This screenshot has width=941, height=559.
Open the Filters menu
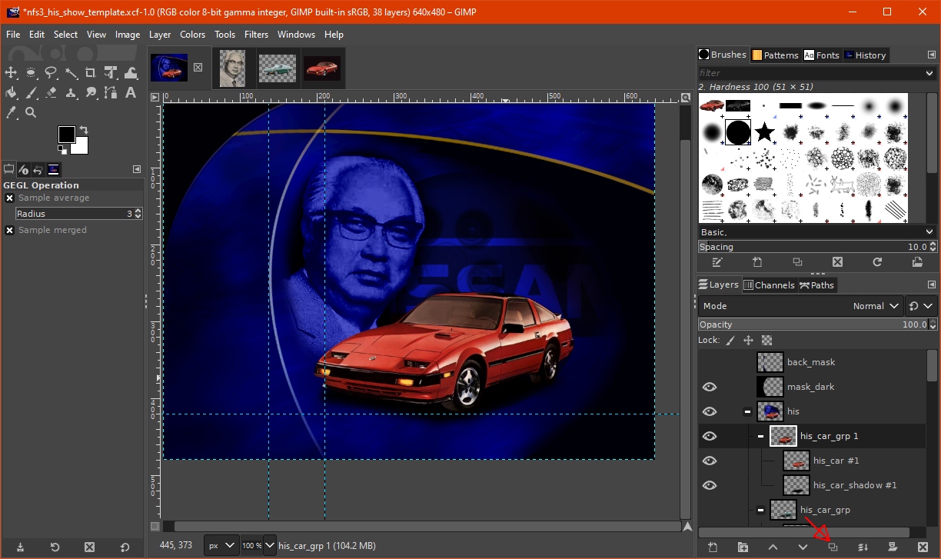click(x=256, y=35)
